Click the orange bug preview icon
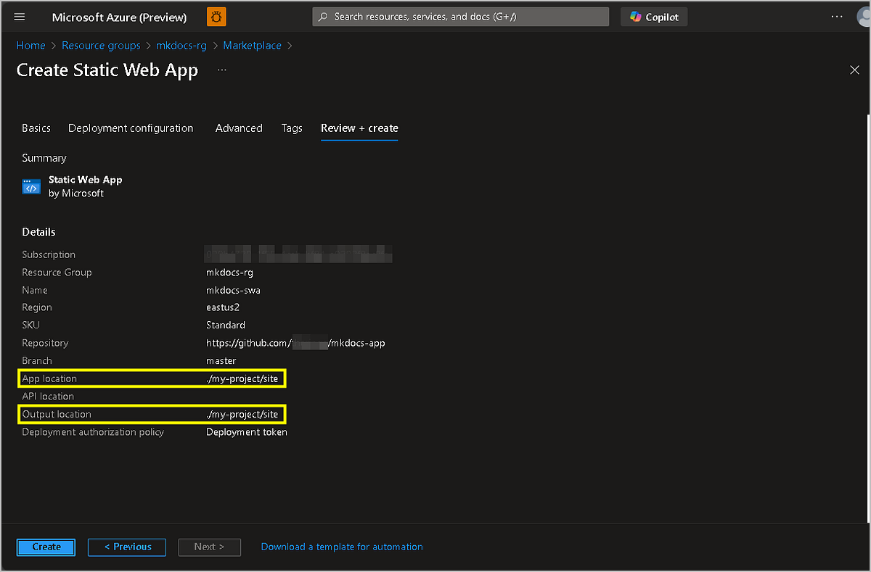 pyautogui.click(x=216, y=17)
